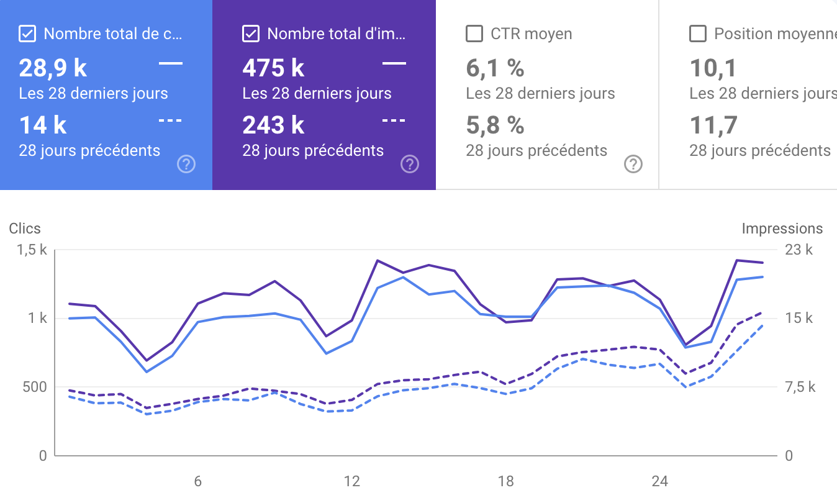837x503 pixels.
Task: Select the 475 k impressions value
Action: point(273,68)
